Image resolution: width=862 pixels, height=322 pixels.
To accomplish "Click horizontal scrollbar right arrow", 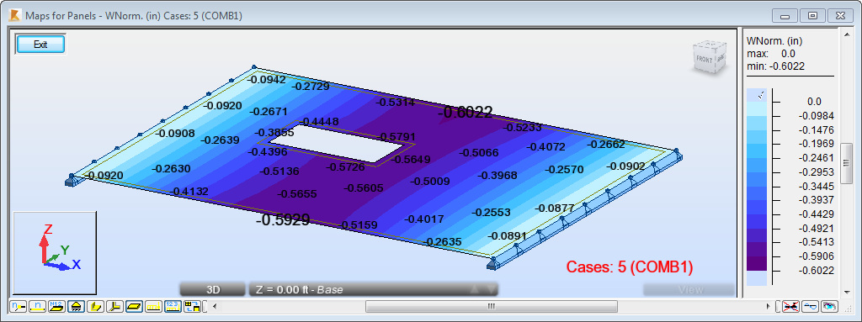I will click(769, 306).
